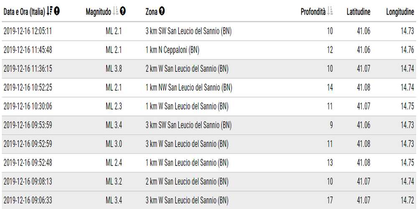
Task: Click the date sort descending icon
Action: tap(50, 12)
